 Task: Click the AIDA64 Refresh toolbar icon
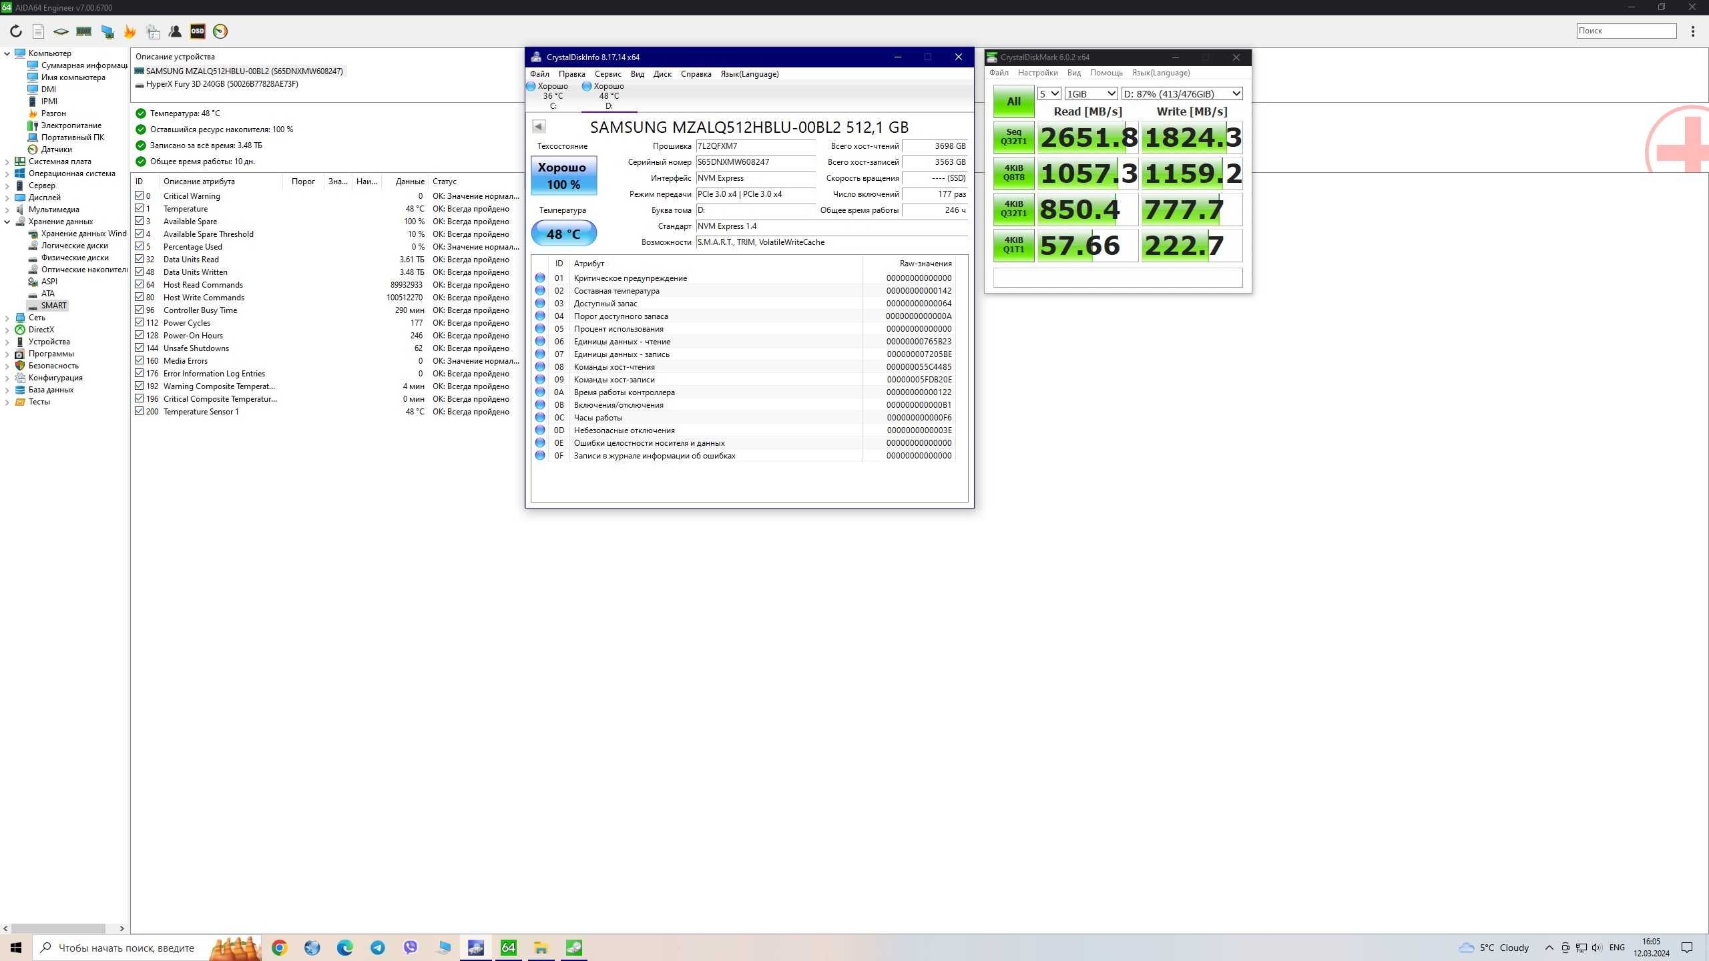(16, 31)
